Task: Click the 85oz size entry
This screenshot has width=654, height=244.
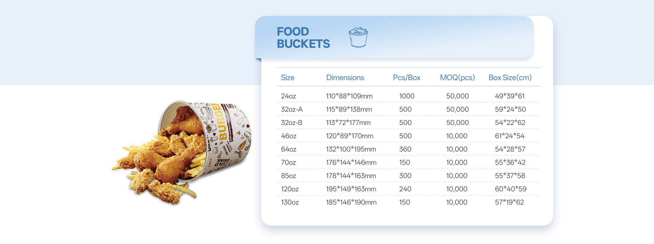Action: coord(289,176)
